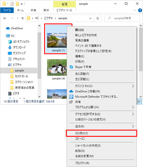Viewport: 143px width, 167px height.
Task: Click ピクチャ in the address bar breadcrumb
Action: 48,18
